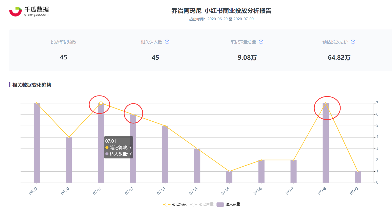Select the 07.02 line data point
The width and height of the screenshot is (392, 211).
[133, 115]
